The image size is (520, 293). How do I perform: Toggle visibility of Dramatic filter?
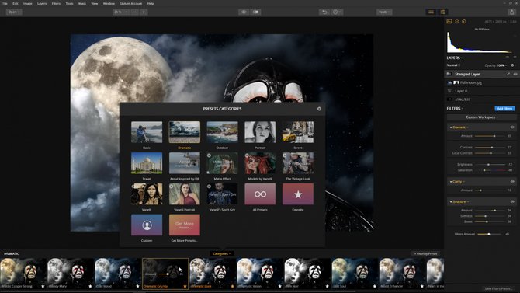tap(512, 127)
